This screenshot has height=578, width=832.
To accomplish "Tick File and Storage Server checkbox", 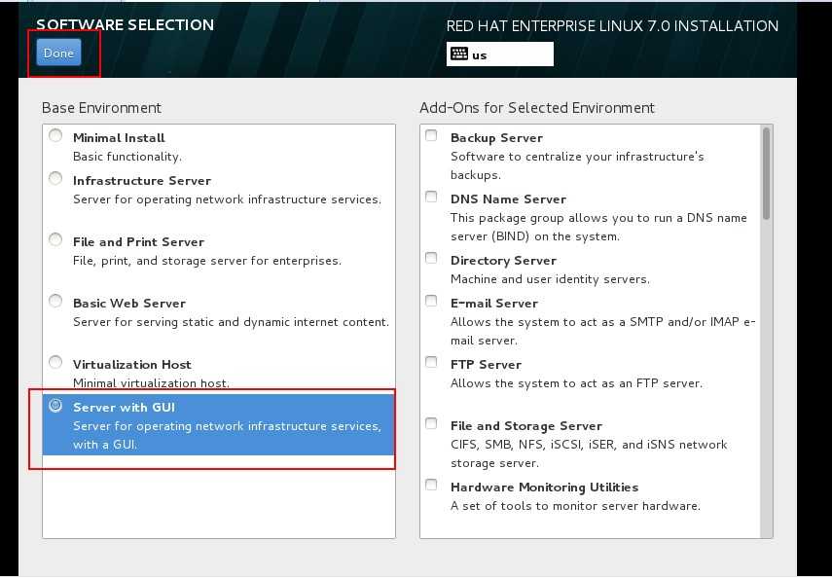I will click(431, 423).
